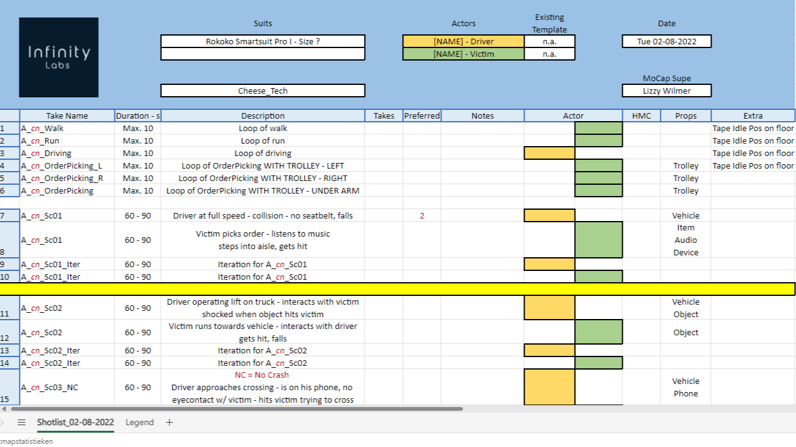Add a new sheet with plus button
796x447 pixels.
pos(169,423)
